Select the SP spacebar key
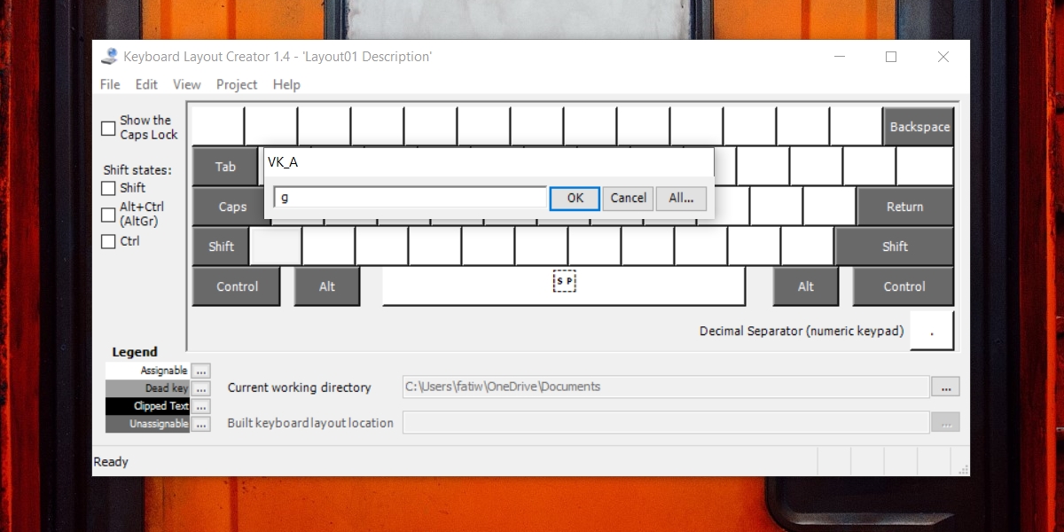Image resolution: width=1064 pixels, height=532 pixels. [x=564, y=281]
